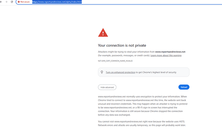Click the blue Reload button
The width and height of the screenshot is (222, 138).
pyautogui.click(x=184, y=87)
